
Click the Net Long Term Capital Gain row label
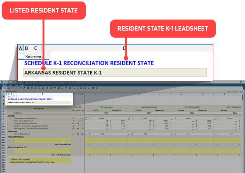point(31,129)
